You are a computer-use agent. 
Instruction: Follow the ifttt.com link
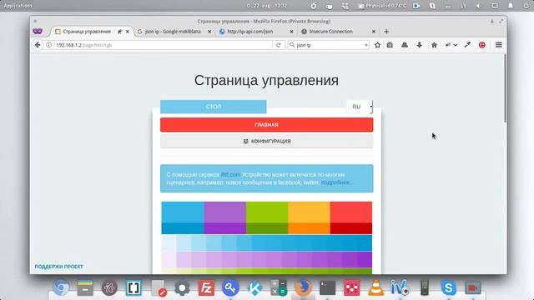(230, 174)
